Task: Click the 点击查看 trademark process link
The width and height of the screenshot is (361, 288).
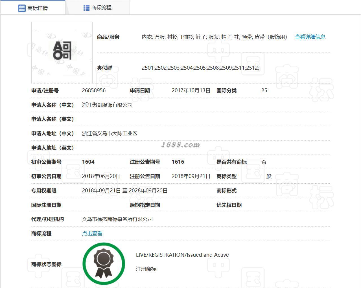Action: (92, 234)
